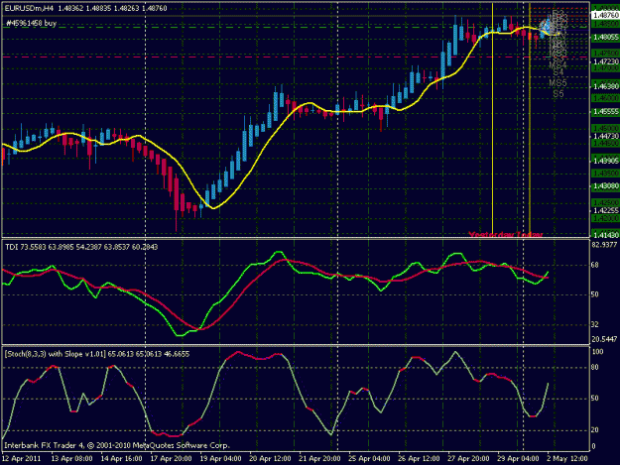
Task: Click the Stochastic scale level 100
Action: tap(597, 352)
